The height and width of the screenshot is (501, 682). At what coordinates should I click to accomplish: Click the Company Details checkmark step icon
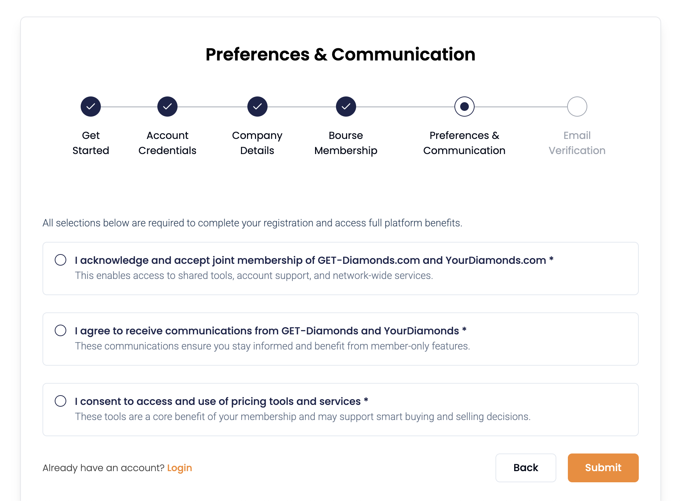coord(257,107)
